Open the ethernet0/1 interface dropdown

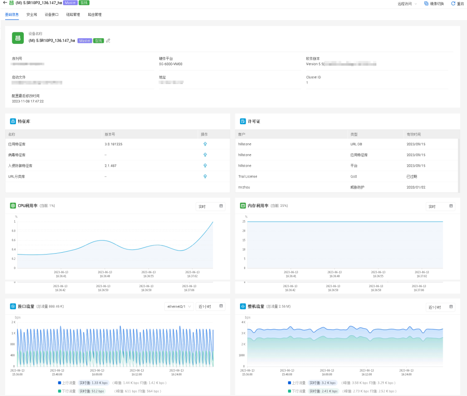tap(179, 306)
